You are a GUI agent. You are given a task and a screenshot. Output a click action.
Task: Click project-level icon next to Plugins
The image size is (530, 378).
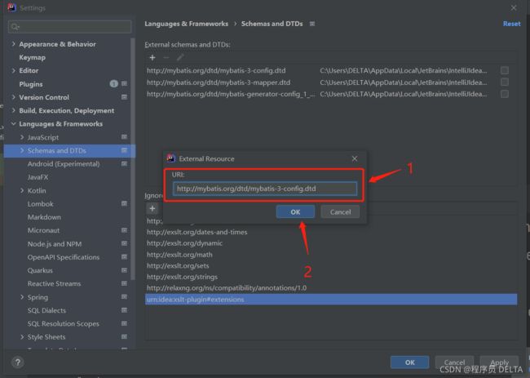point(125,83)
